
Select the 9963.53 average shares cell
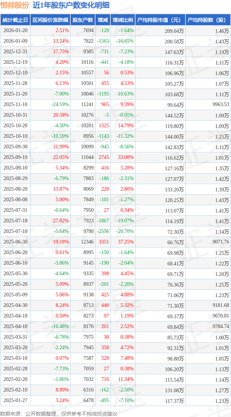(220, 105)
